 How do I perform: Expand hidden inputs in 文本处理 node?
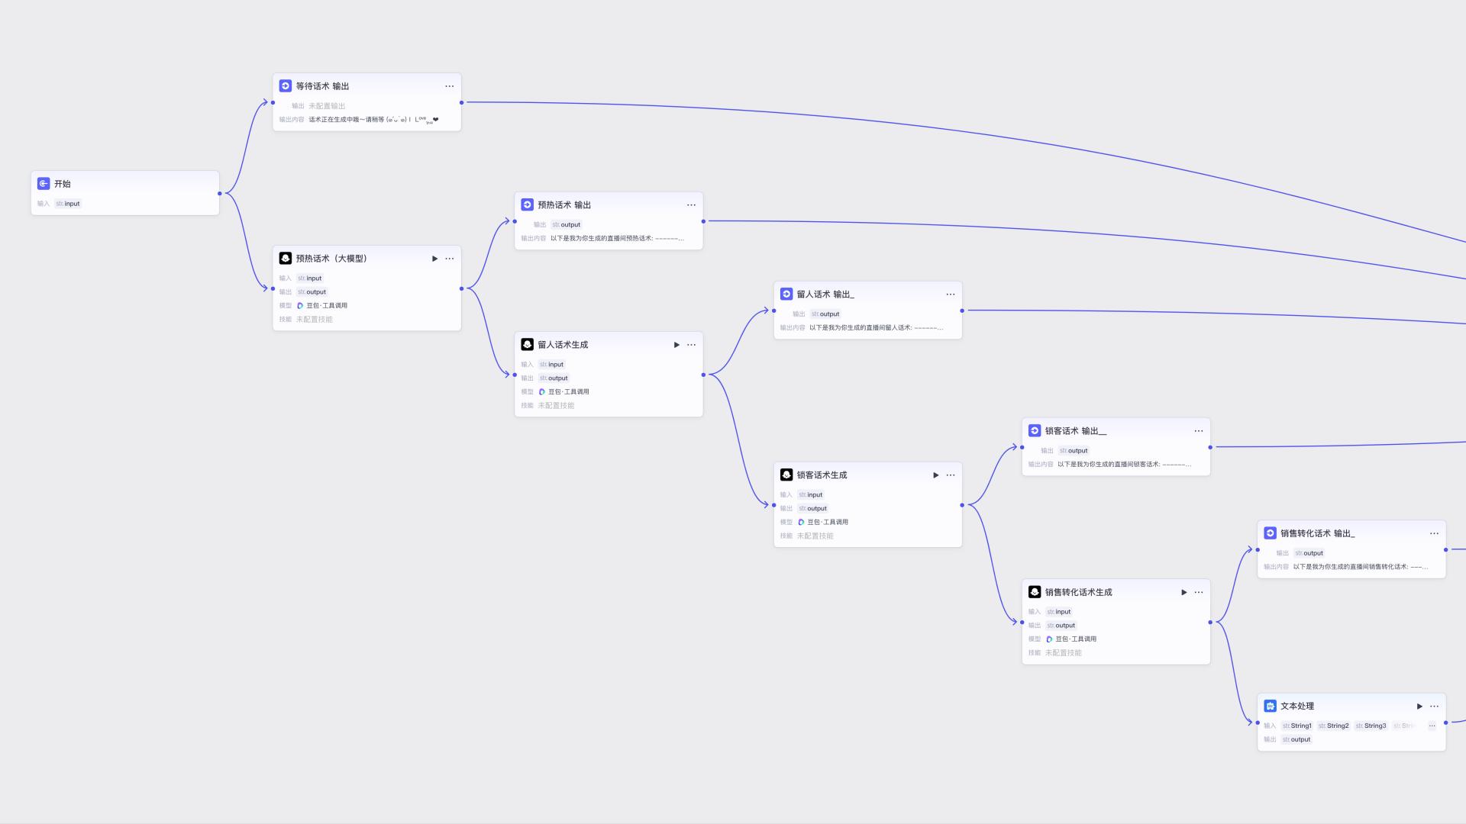coord(1432,726)
